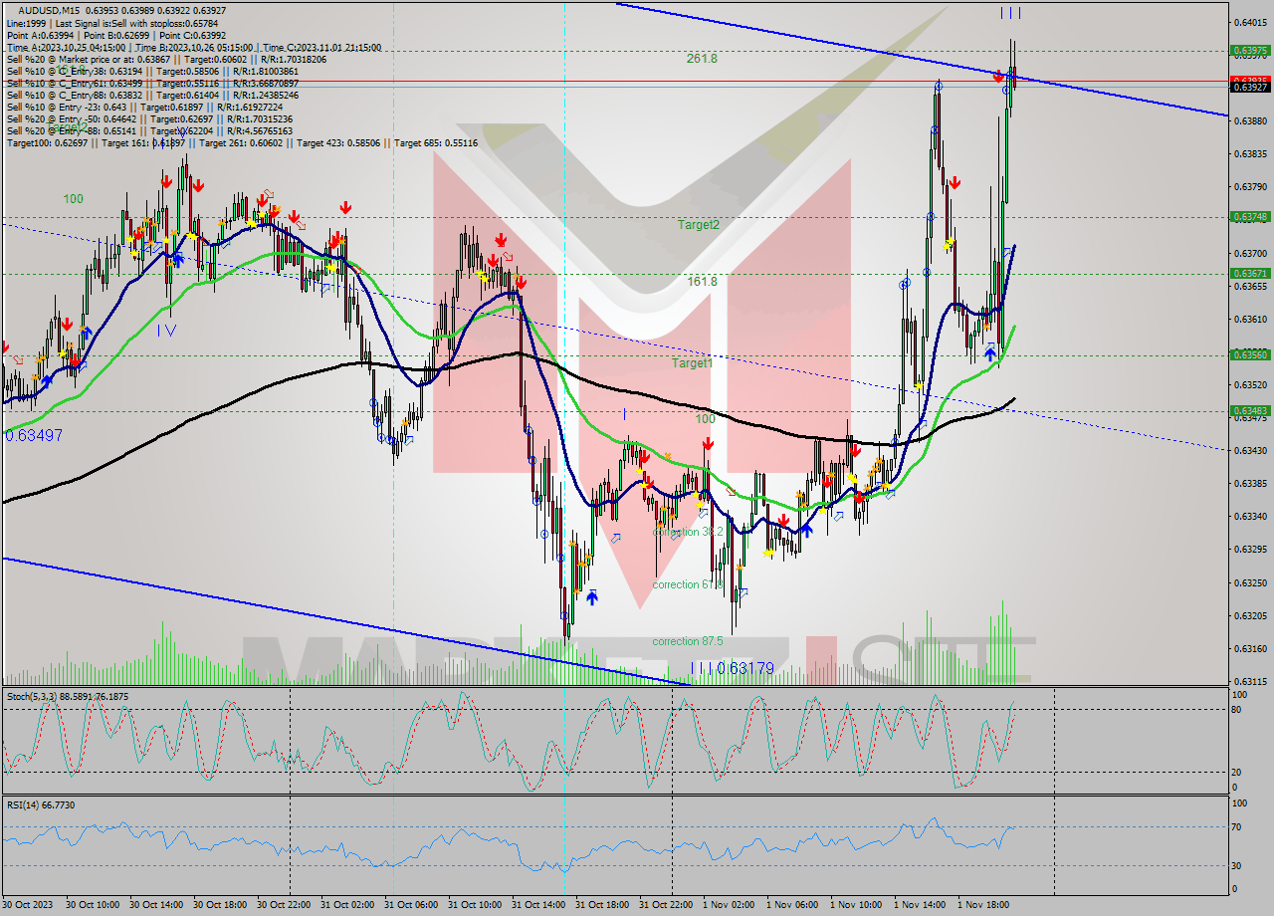Select the 'correction 61.8' label
Image resolution: width=1274 pixels, height=916 pixels.
[x=687, y=584]
